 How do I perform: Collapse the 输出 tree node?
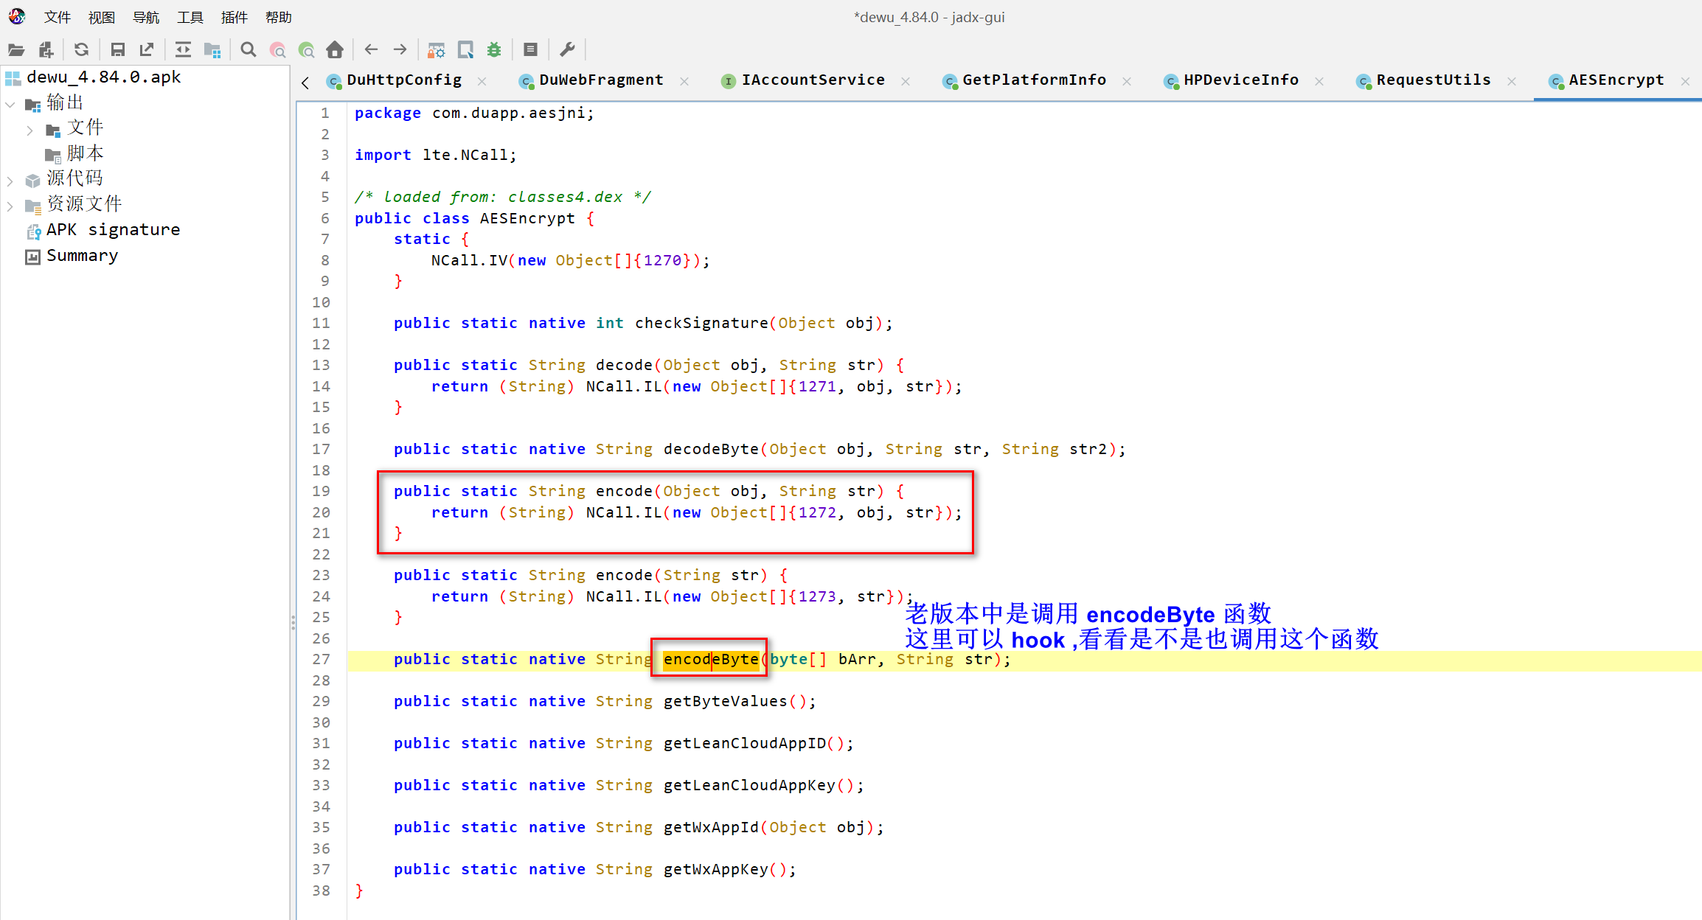click(10, 104)
